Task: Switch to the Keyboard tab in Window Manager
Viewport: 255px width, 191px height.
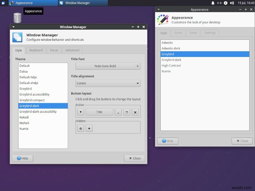Action: pos(36,50)
